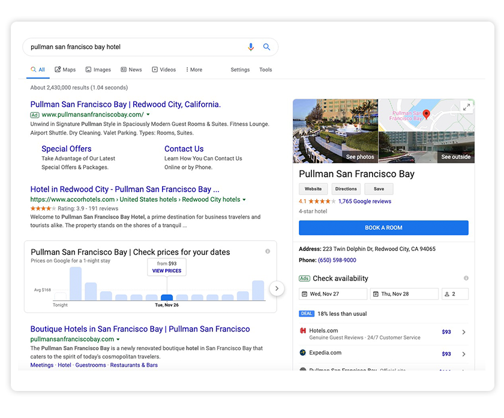
Task: Open the News tab
Action: pyautogui.click(x=131, y=70)
